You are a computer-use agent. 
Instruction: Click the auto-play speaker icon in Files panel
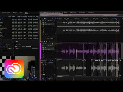click(17, 41)
